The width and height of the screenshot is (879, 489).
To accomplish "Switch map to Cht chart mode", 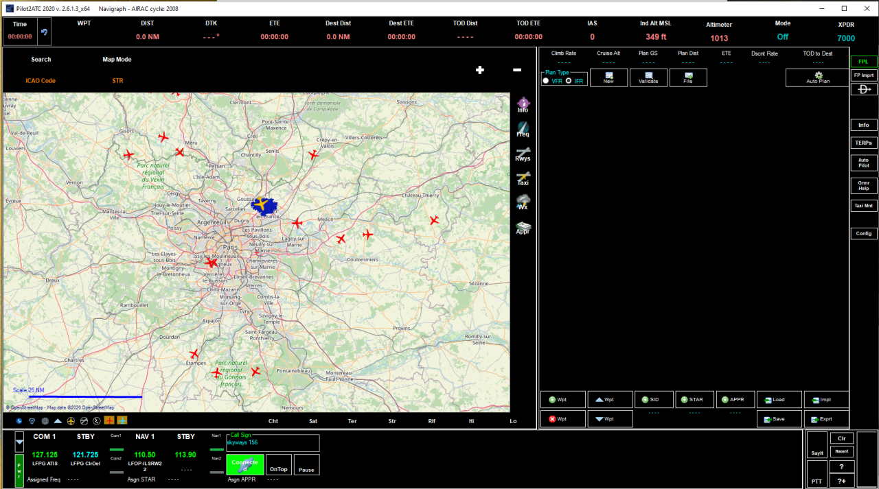I will point(273,421).
